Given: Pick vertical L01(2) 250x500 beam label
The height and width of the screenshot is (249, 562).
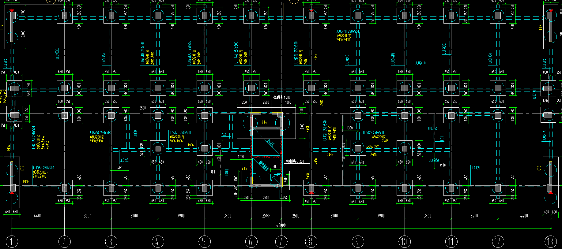Looking at the screenshot, I should coord(325,131).
